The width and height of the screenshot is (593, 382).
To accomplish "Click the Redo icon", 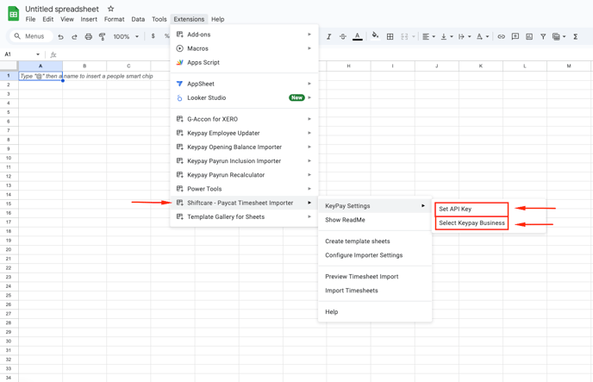I will click(74, 37).
